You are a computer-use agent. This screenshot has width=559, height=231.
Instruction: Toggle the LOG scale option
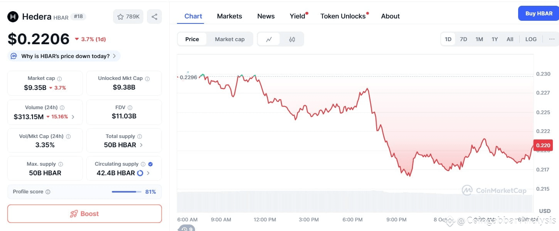click(x=531, y=39)
